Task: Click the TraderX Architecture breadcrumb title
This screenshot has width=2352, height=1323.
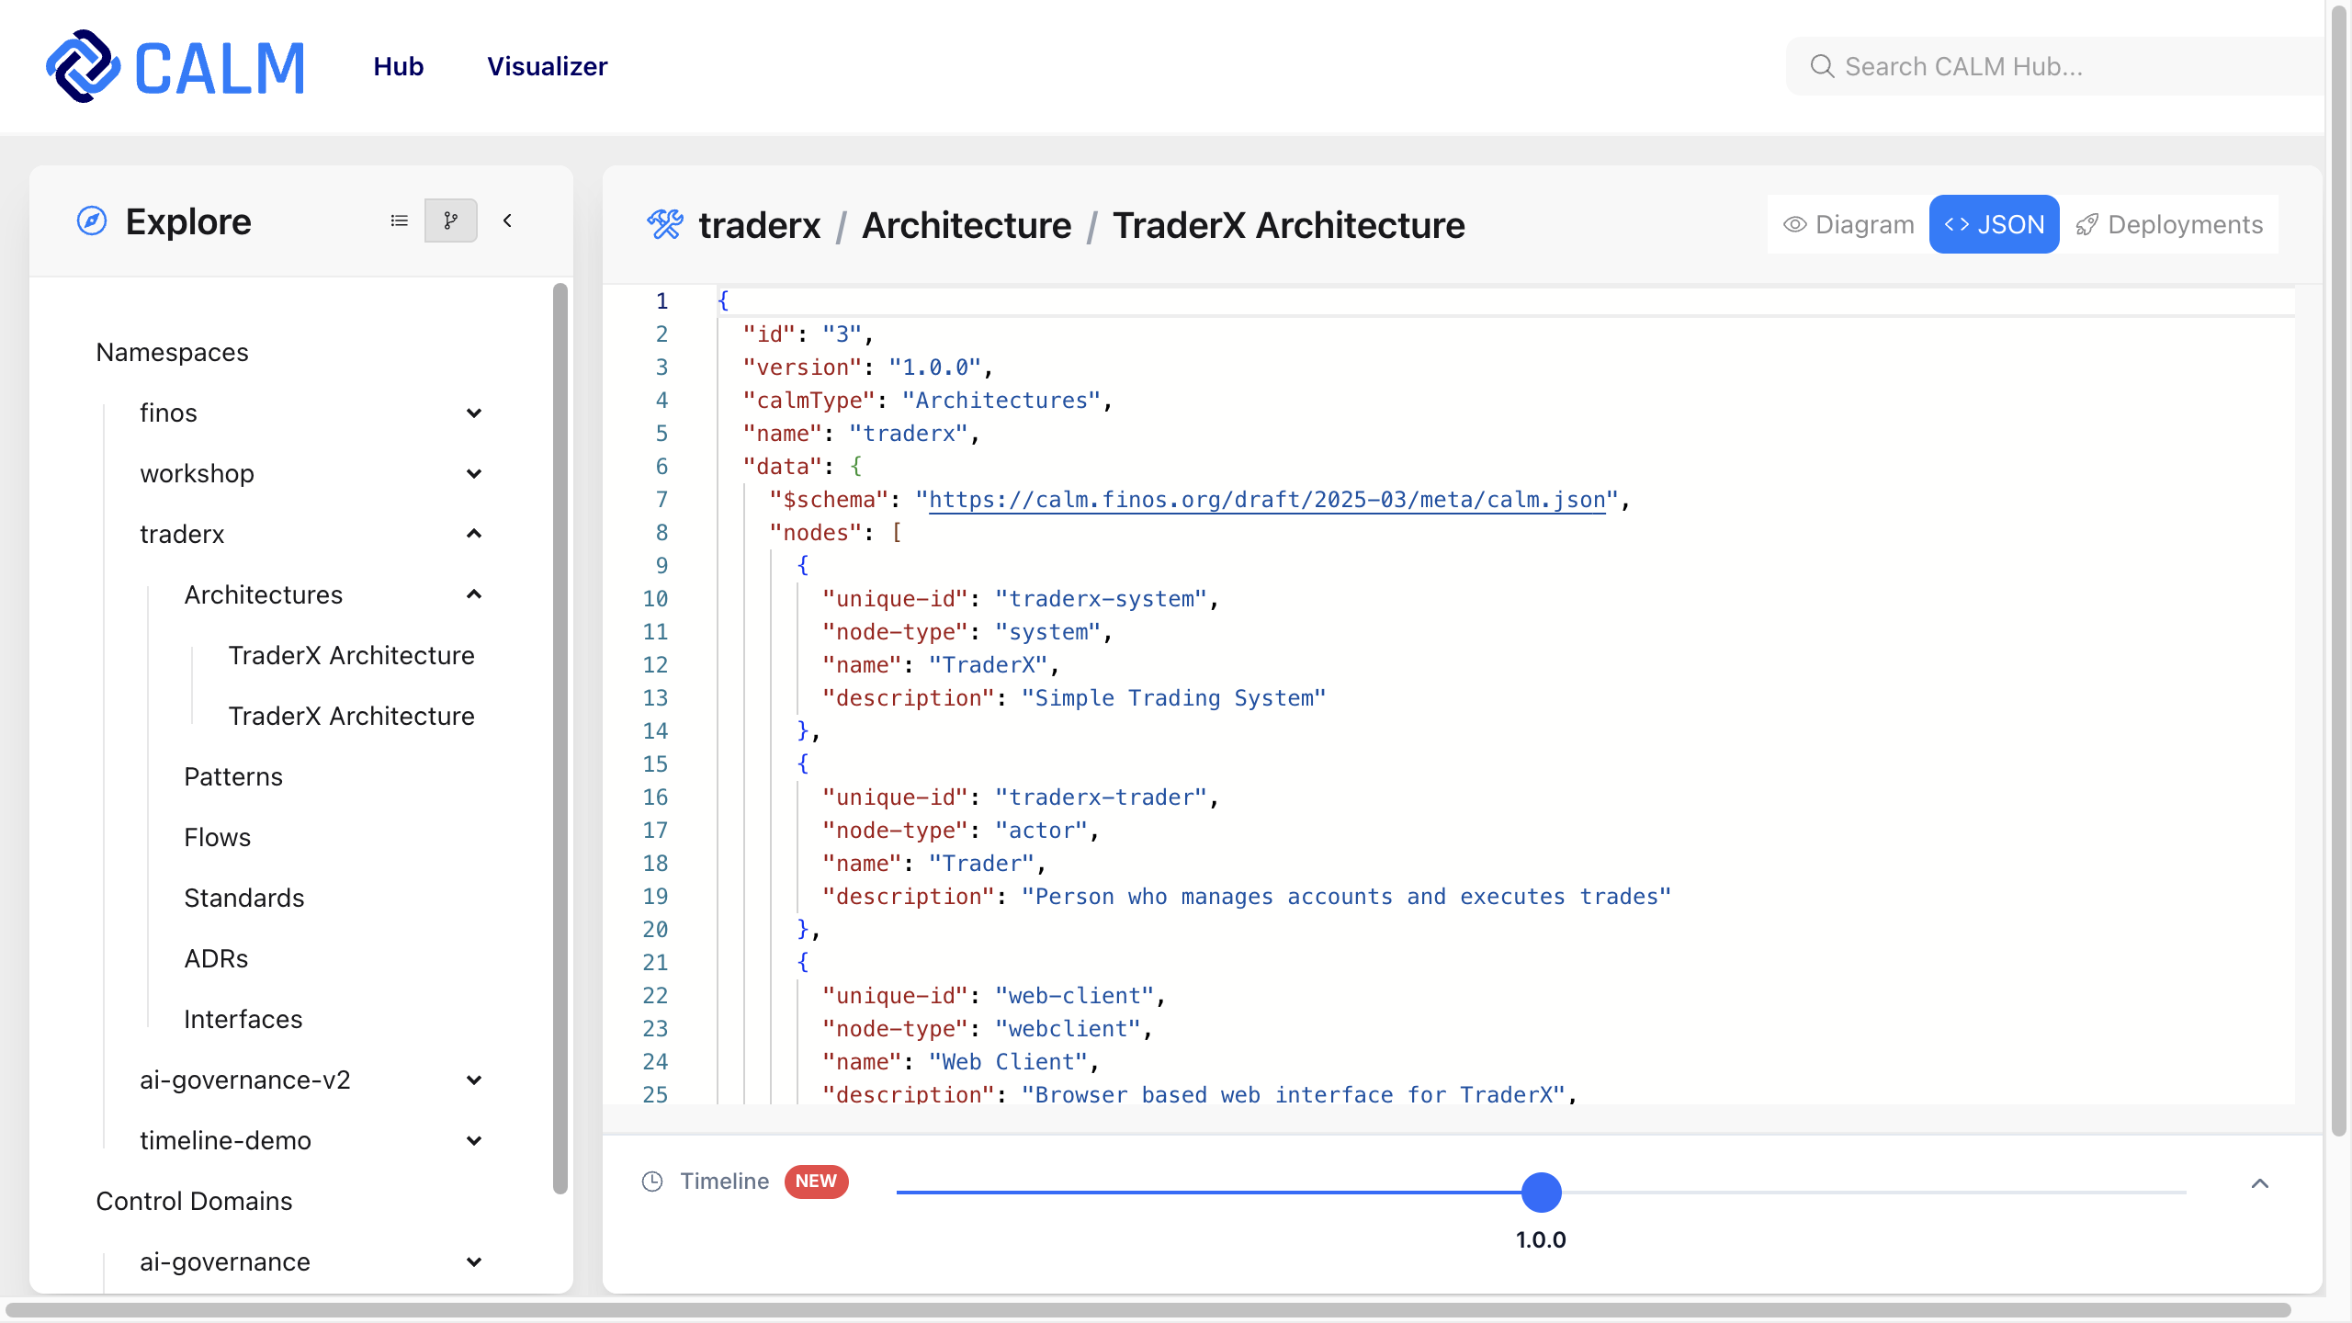Action: click(1288, 225)
